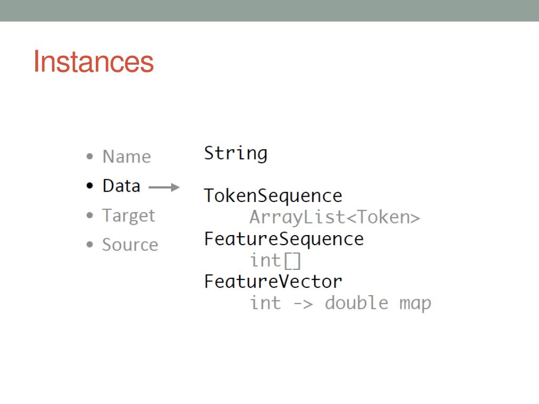
Task: Click the ArrayList<Token> text
Action: tap(335, 217)
